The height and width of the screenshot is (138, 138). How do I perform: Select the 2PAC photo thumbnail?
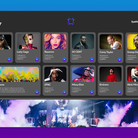tap(56, 74)
